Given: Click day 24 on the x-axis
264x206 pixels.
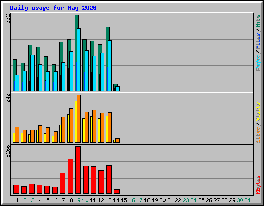Looking at the screenshot, I should coord(193,200).
